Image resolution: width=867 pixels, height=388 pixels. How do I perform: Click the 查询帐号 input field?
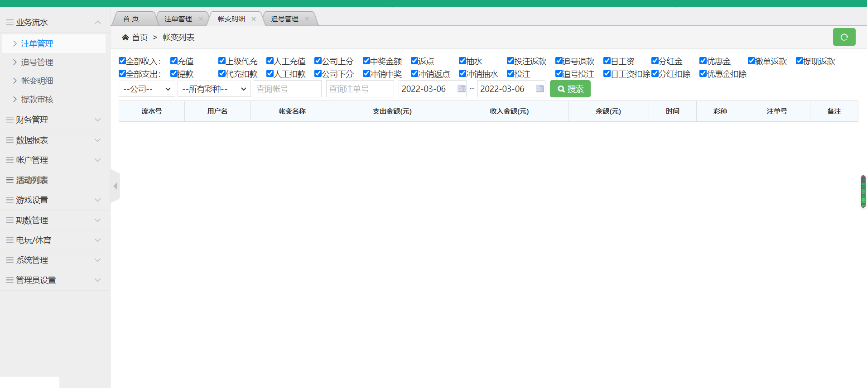pyautogui.click(x=287, y=89)
